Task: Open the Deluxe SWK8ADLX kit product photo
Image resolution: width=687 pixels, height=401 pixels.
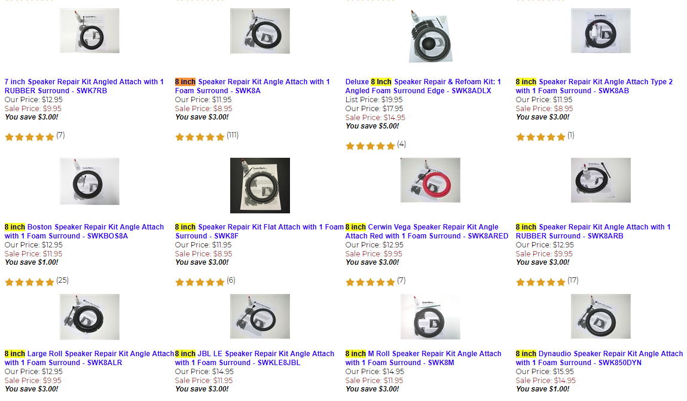Action: (x=430, y=36)
